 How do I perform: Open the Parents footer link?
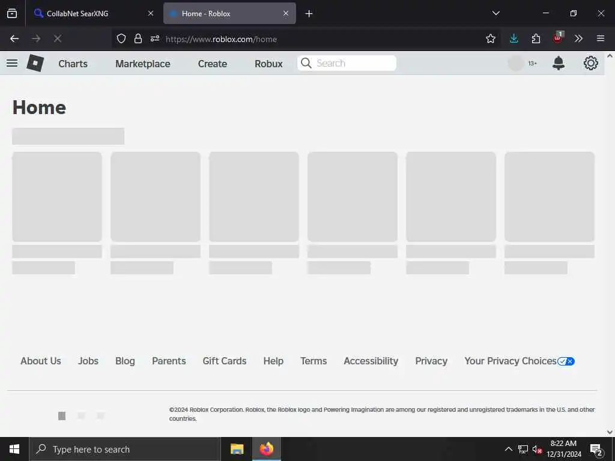(169, 361)
